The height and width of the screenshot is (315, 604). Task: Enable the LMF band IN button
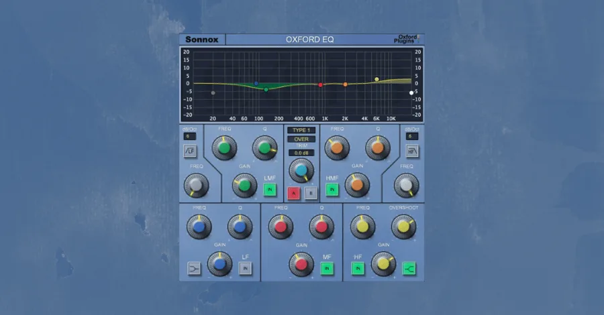(x=270, y=189)
